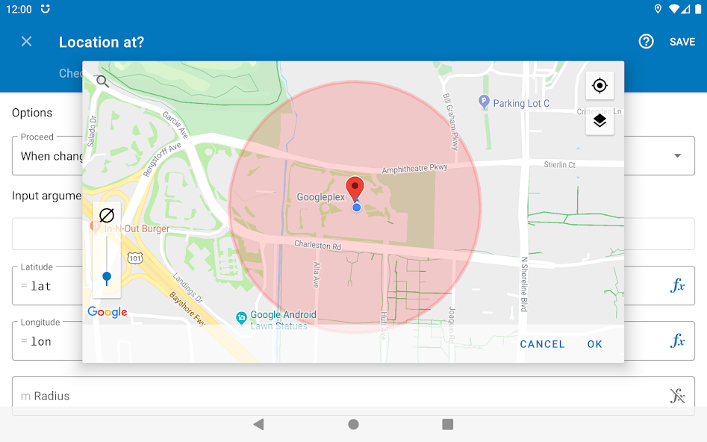Confirm location with OK
Viewport: 707px width, 442px height.
[x=595, y=344]
